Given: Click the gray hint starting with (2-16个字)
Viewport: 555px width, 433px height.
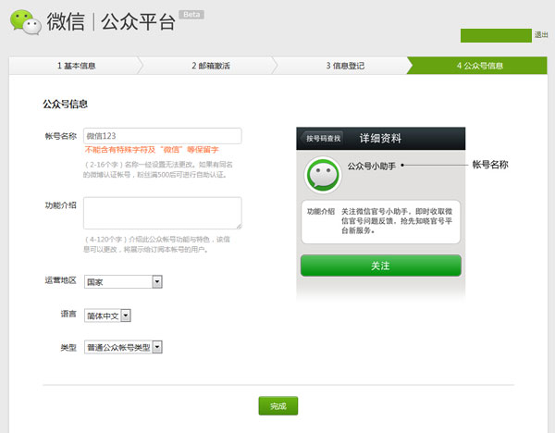Looking at the screenshot, I should pyautogui.click(x=158, y=169).
